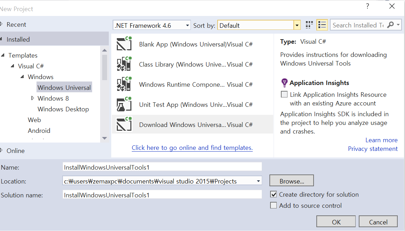The height and width of the screenshot is (231, 405).
Task: Click the project Name input field
Action: pos(162,167)
